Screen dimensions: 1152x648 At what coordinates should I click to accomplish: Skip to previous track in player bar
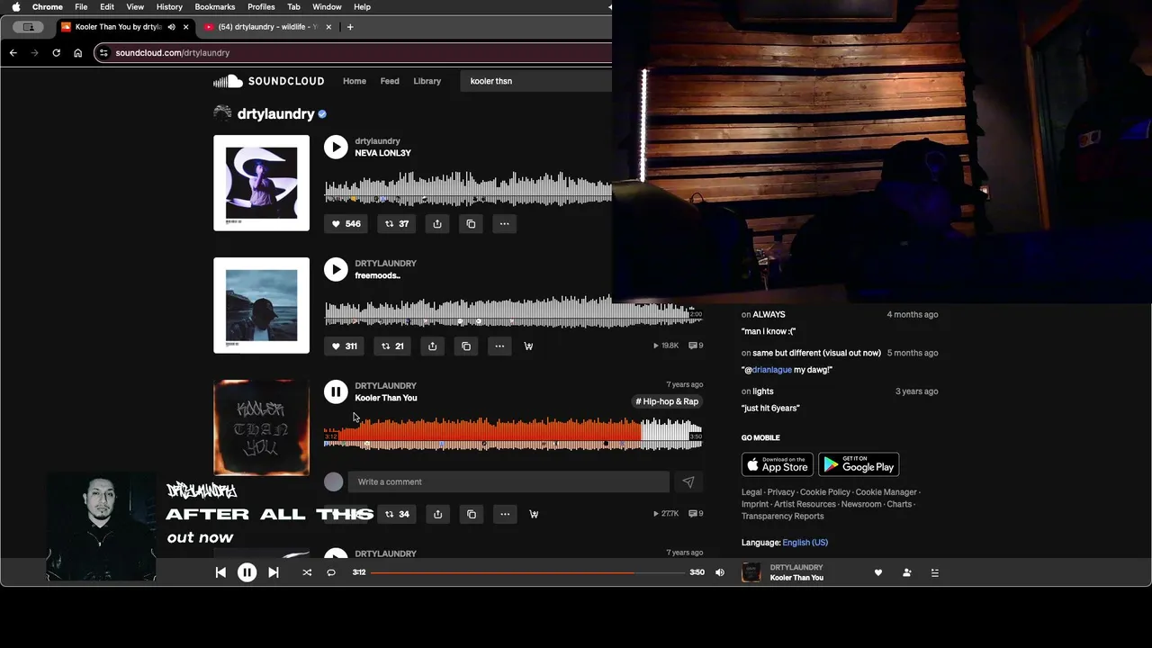coord(220,572)
